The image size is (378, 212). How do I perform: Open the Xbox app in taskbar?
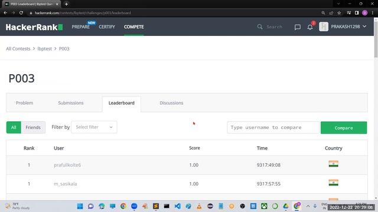click(264, 206)
